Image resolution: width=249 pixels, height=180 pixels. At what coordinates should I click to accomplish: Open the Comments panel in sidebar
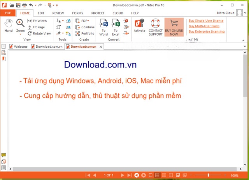[x=4, y=155]
